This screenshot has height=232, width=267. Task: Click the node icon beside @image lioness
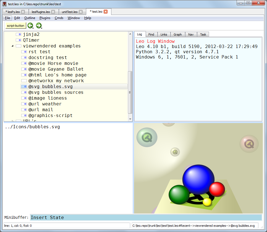(24, 98)
